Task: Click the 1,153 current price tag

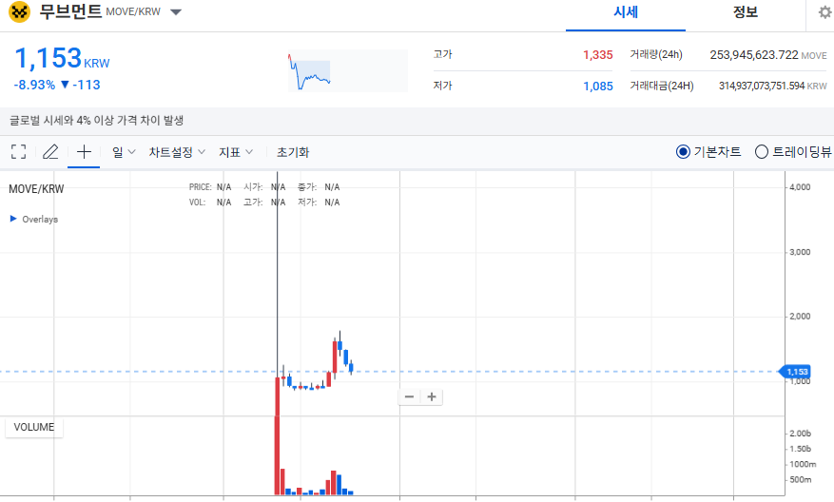Action: point(796,372)
